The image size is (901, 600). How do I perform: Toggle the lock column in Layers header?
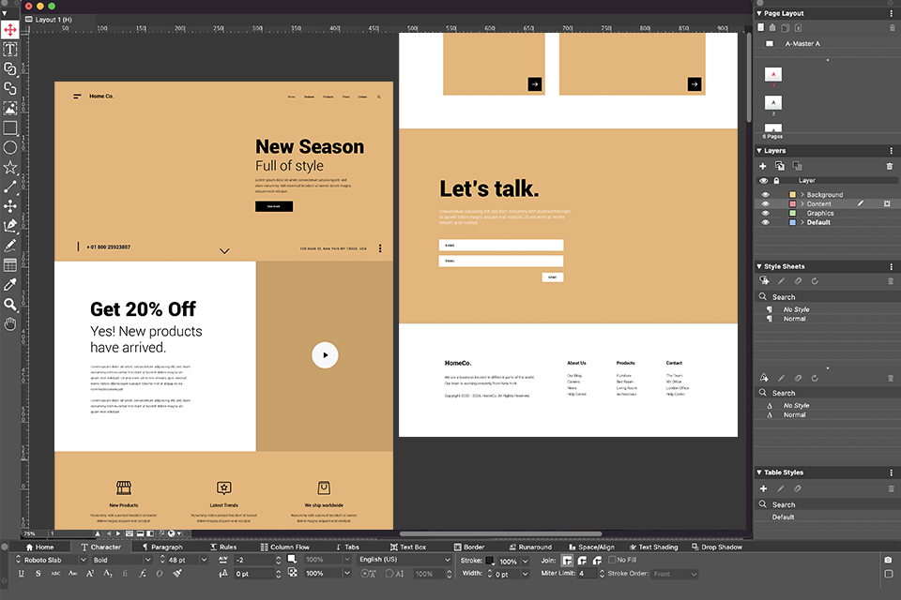776,180
